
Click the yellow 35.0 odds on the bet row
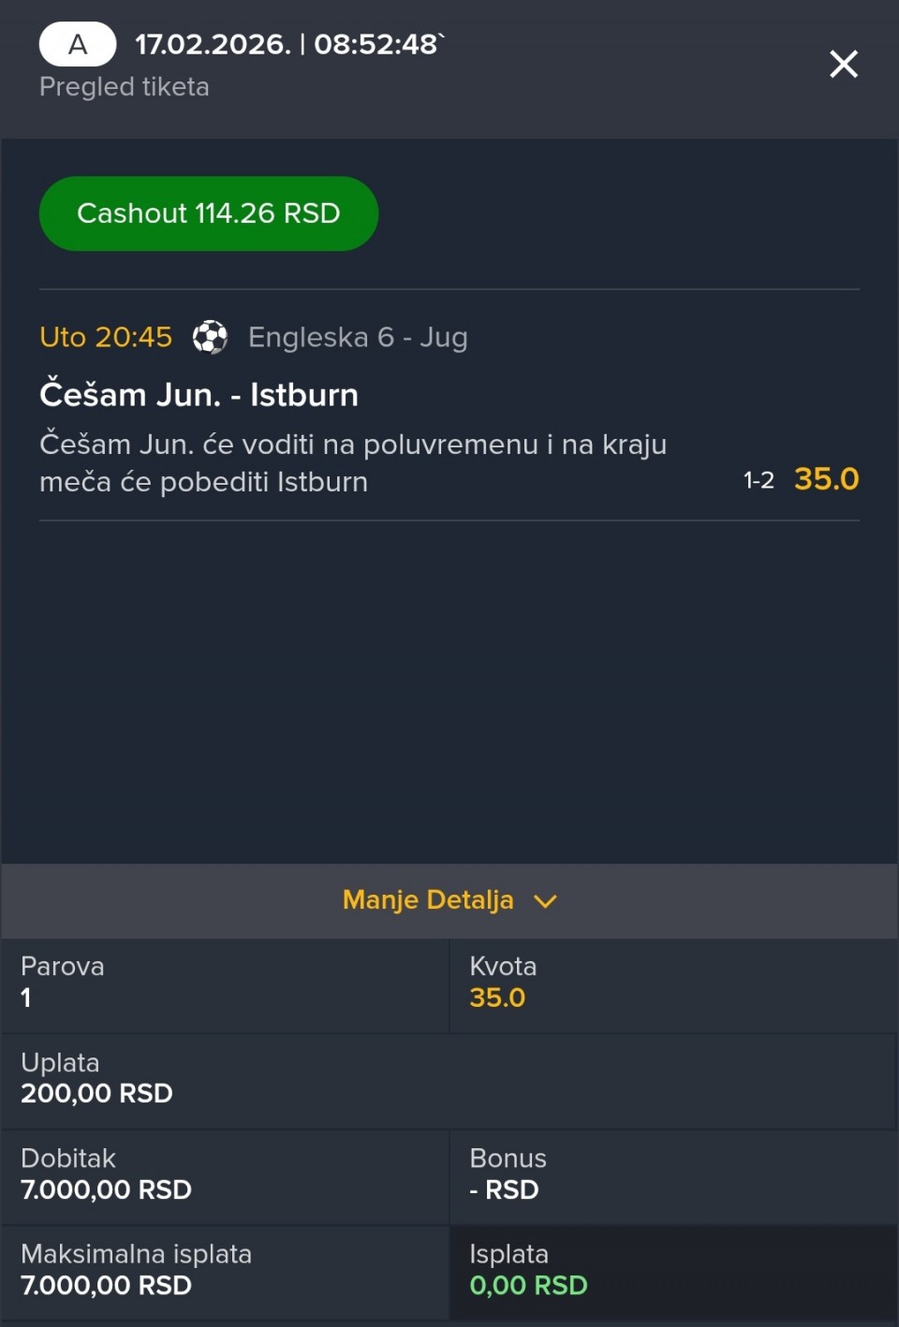(x=826, y=479)
